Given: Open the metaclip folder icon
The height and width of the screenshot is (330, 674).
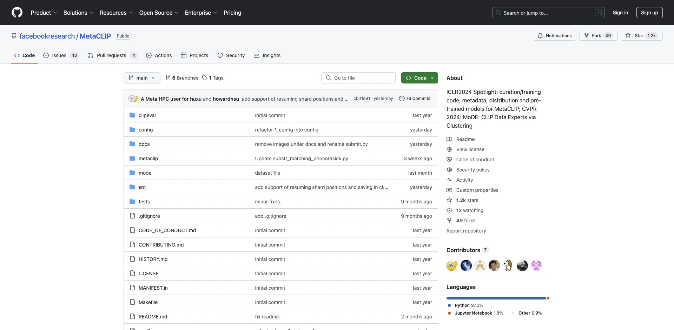Looking at the screenshot, I should (132, 159).
